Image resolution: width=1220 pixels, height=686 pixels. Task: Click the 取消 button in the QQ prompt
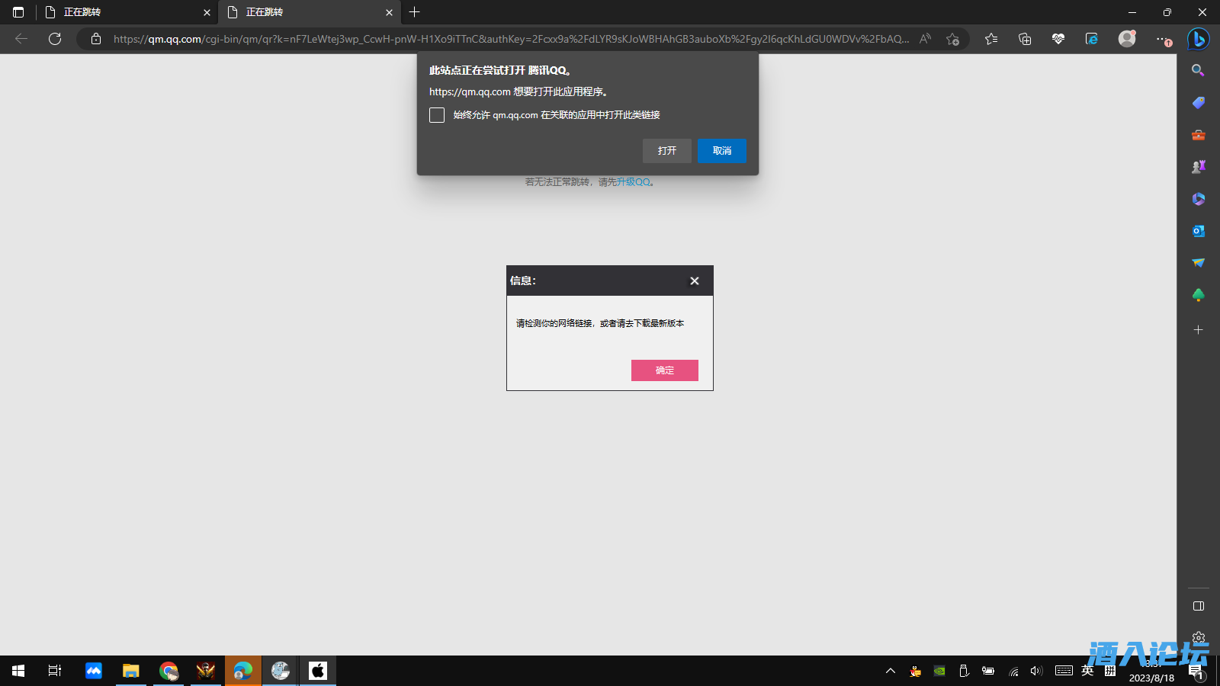(722, 151)
